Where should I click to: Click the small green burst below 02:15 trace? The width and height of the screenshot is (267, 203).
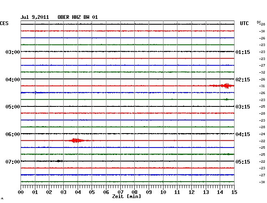226,99
